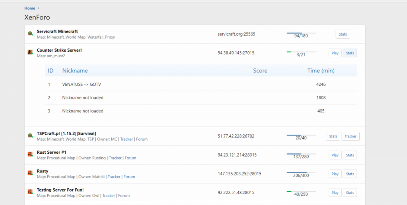This screenshot has height=205, width=407.
Task: Click the 137/280 player count bar
Action: click(301, 156)
